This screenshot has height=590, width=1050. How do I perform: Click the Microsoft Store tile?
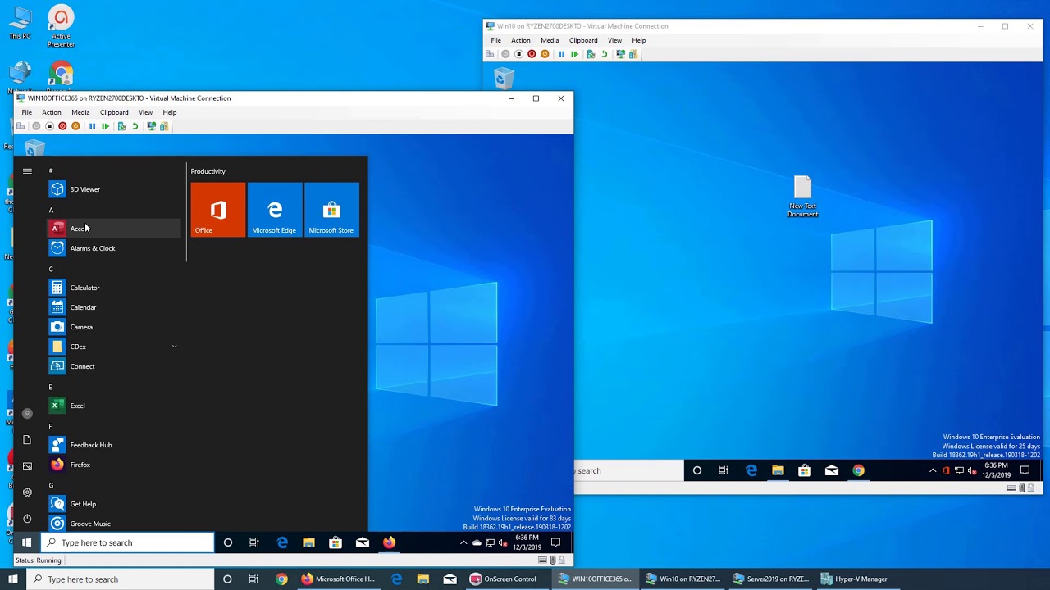(331, 210)
